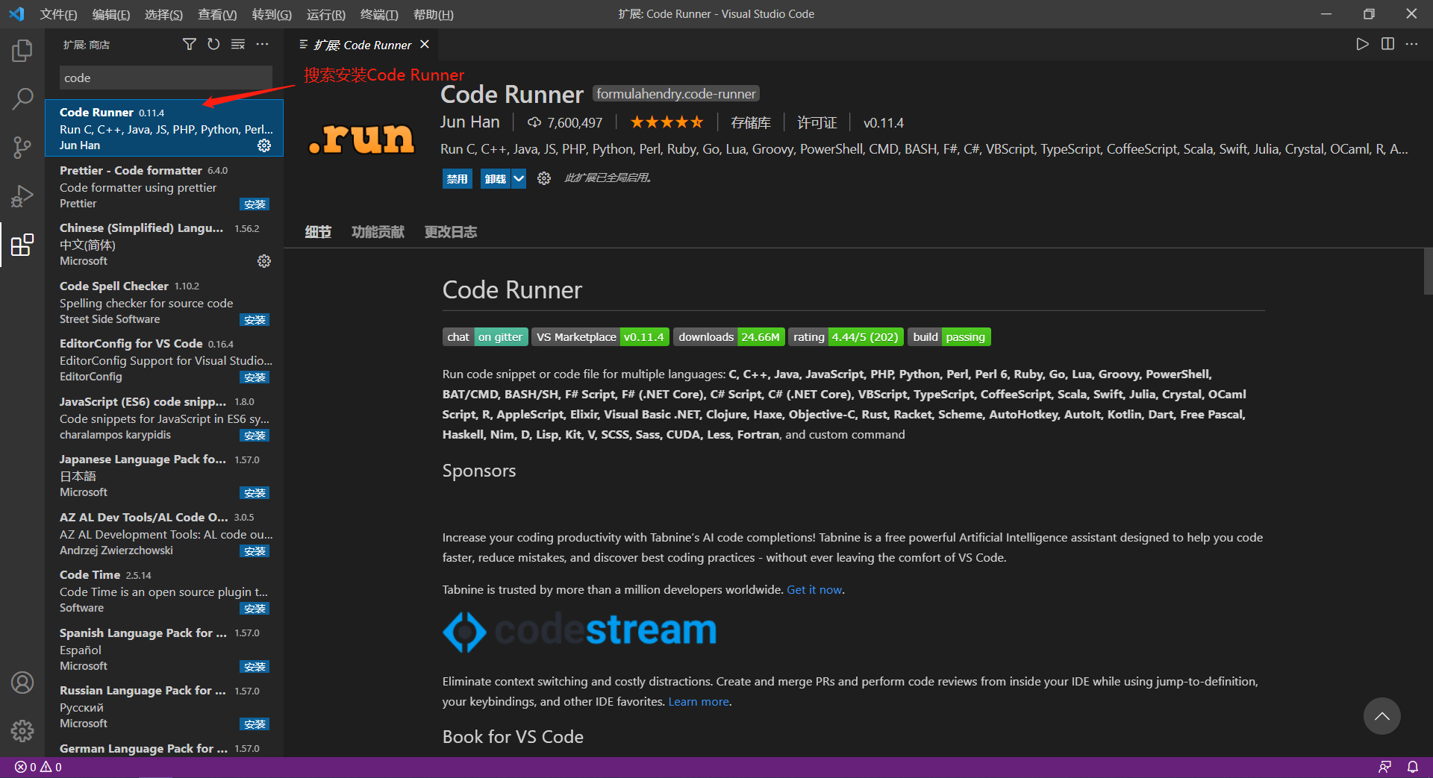Open the Explorer view
Image resolution: width=1433 pixels, height=778 pixels.
tap(22, 50)
